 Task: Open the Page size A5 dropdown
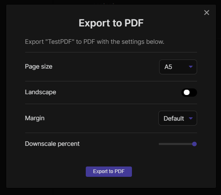178,67
